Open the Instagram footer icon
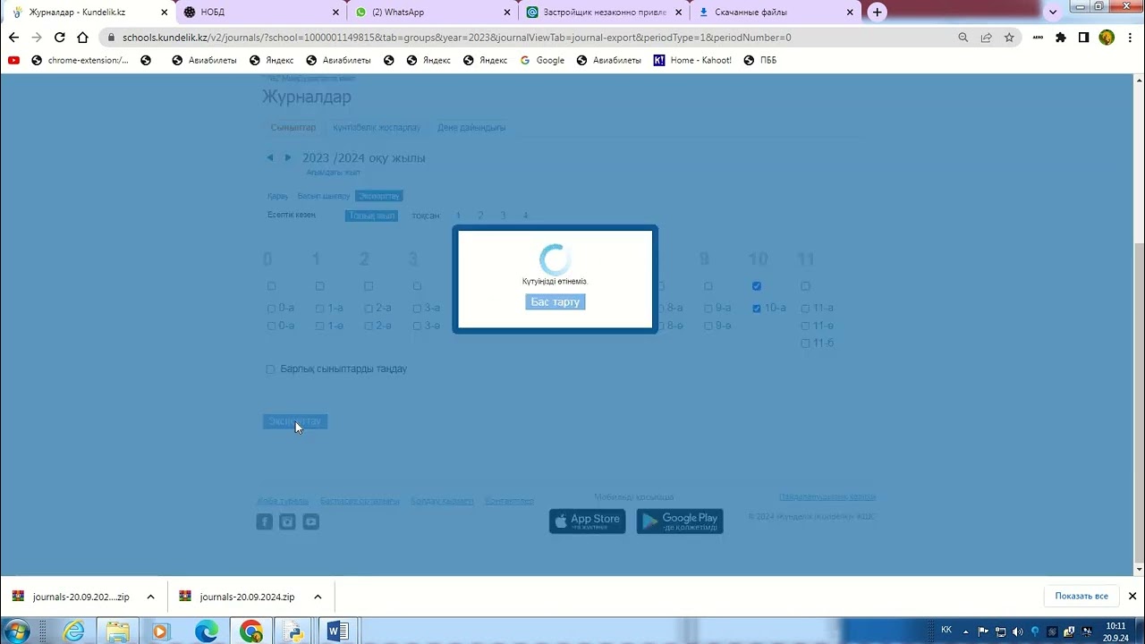The height and width of the screenshot is (644, 1145). pos(287,521)
